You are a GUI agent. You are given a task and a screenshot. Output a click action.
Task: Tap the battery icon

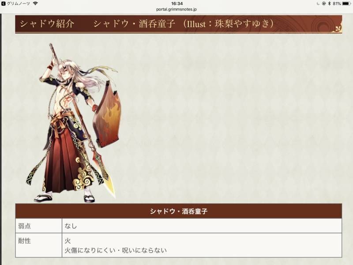(346, 4)
